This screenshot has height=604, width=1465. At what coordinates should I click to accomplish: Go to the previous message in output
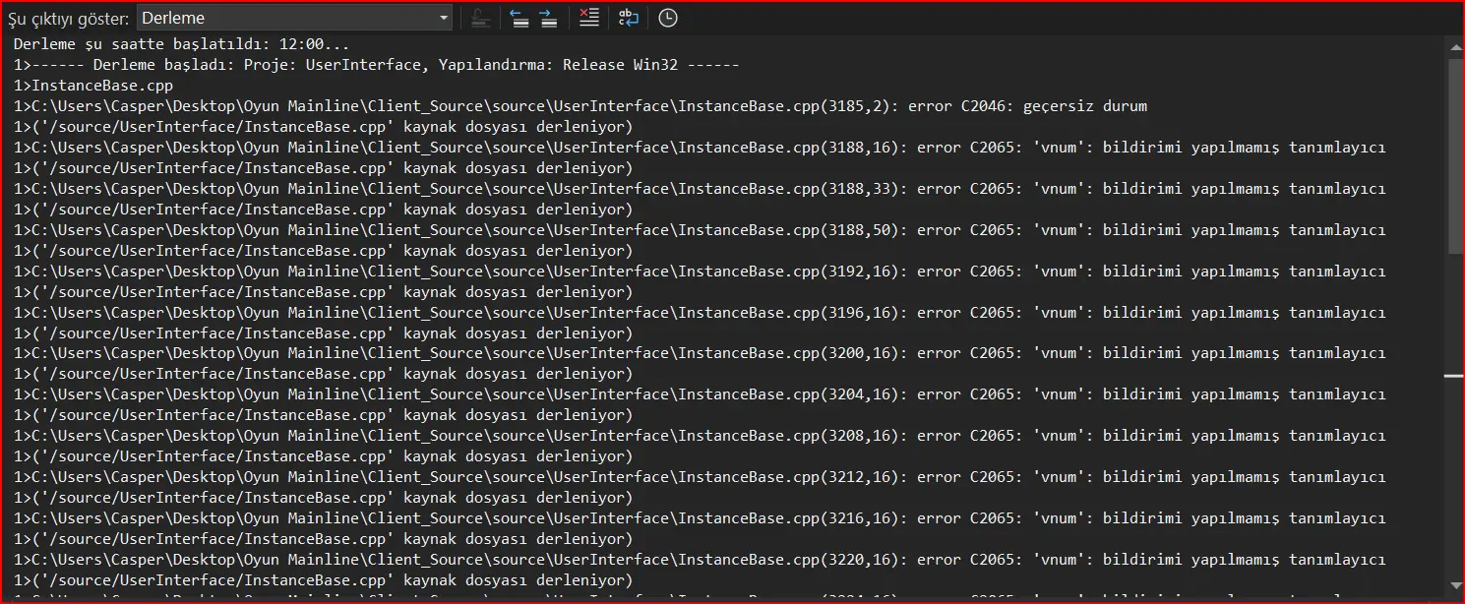click(519, 18)
